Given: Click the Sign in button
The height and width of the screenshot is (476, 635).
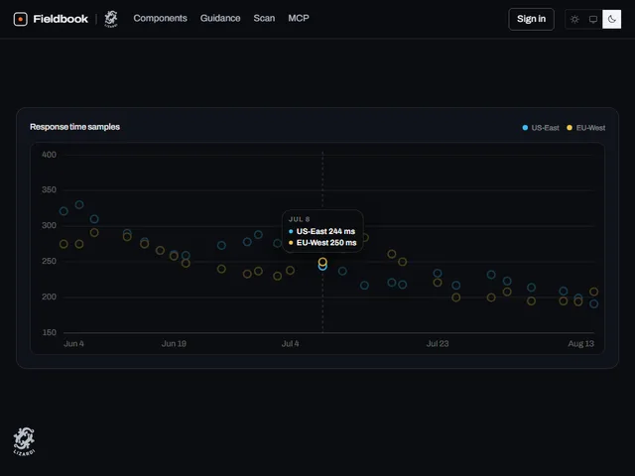Looking at the screenshot, I should [531, 19].
